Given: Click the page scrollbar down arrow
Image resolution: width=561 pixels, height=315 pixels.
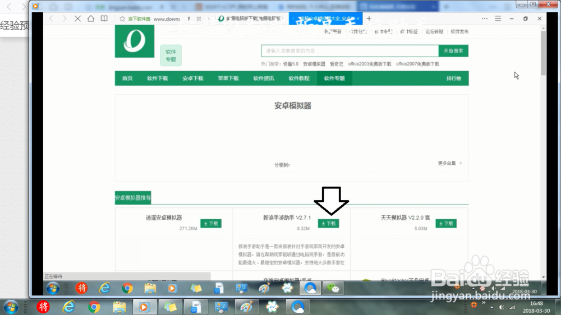Looking at the screenshot, I should click(x=544, y=277).
